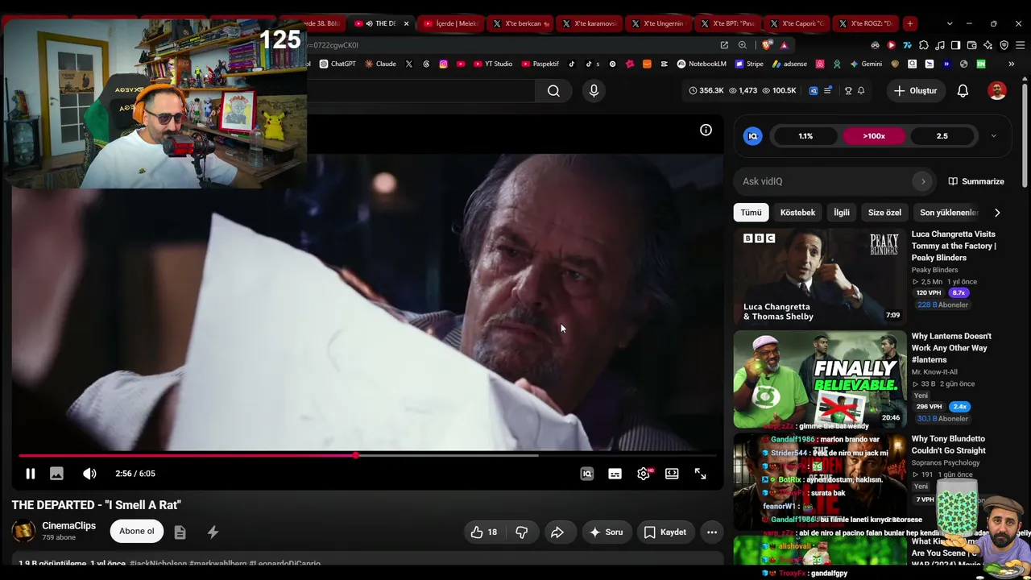
Task: Show more filter chips with right arrow
Action: (997, 213)
